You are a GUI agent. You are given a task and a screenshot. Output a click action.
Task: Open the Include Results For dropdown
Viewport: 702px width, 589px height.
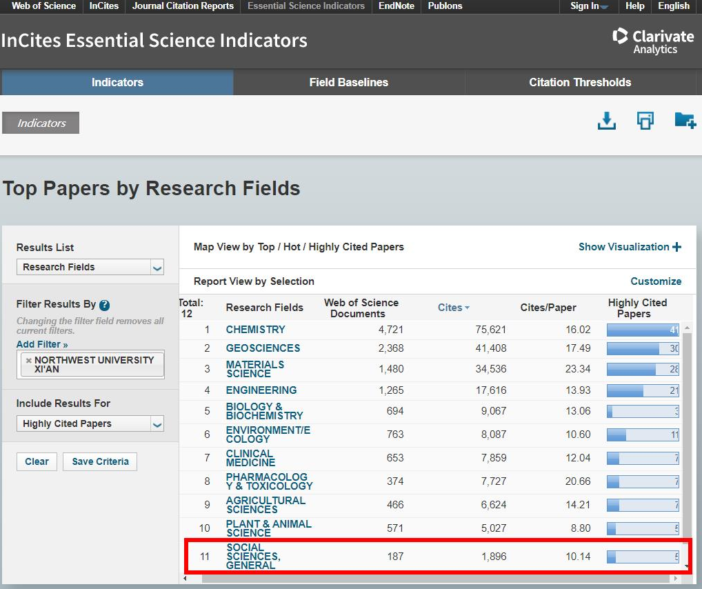90,423
